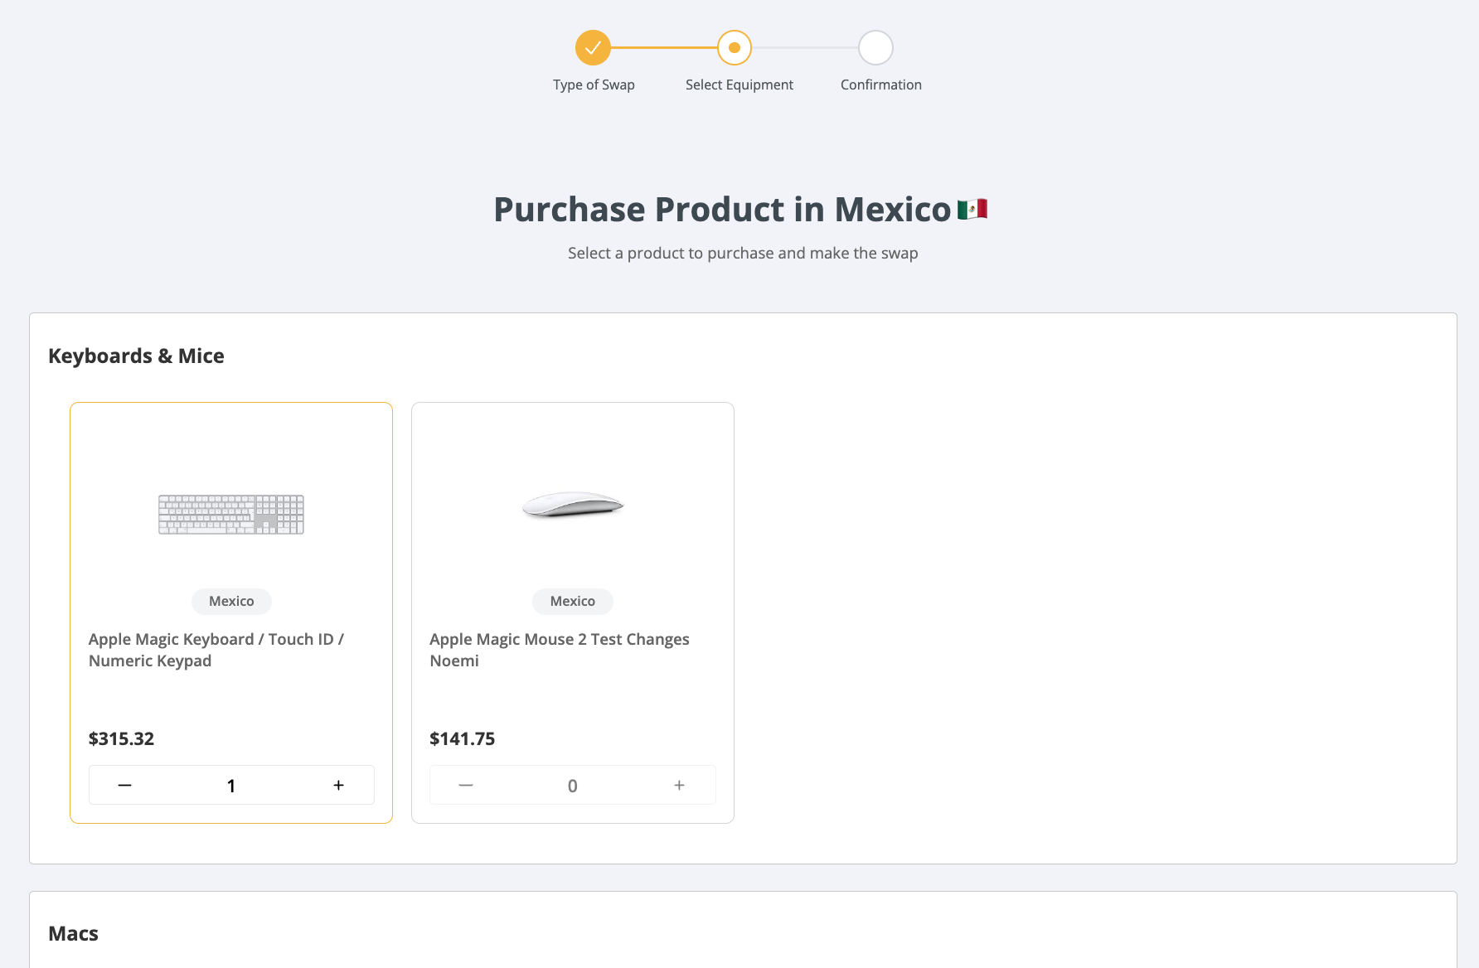Click the Magic Keyboard quantity field
The image size is (1479, 968).
[231, 786]
